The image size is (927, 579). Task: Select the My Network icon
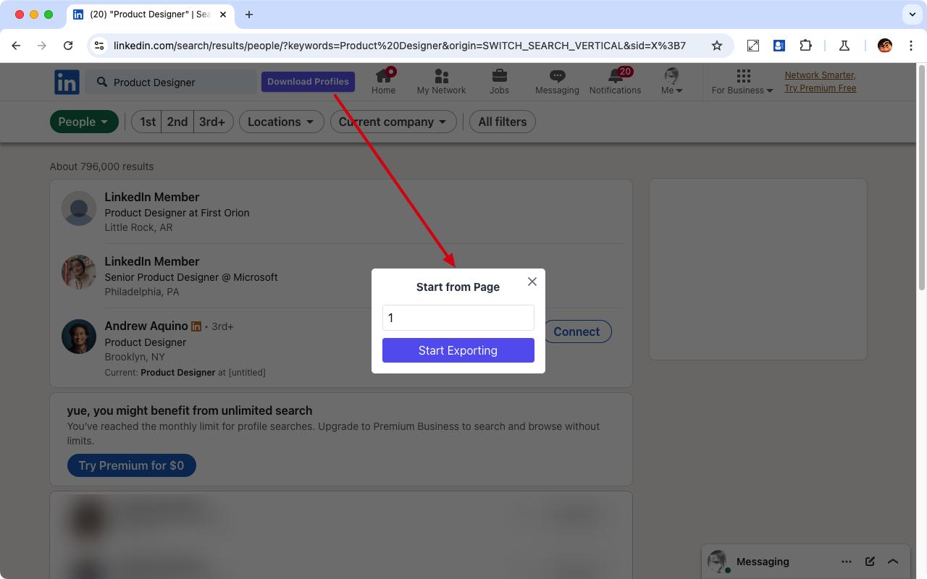pos(441,80)
